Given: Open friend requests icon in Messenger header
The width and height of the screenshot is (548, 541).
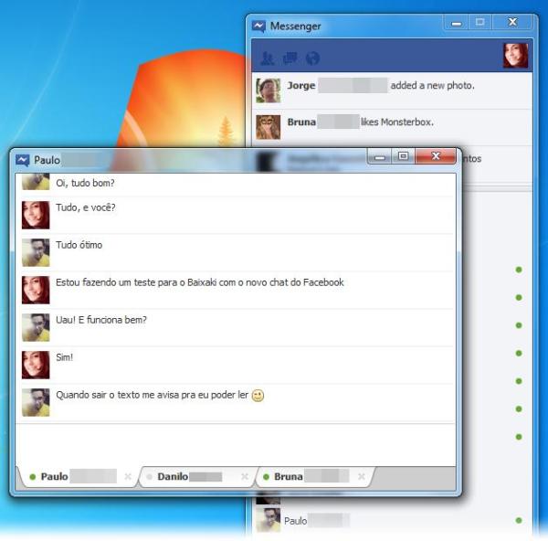Looking at the screenshot, I should pos(267,58).
